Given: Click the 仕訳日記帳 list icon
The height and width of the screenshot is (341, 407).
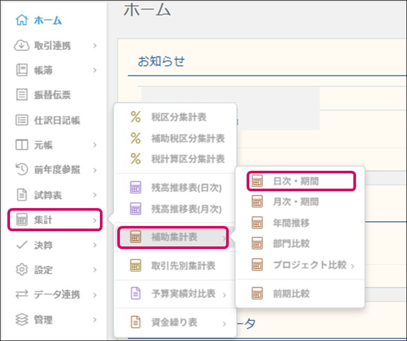Looking at the screenshot, I should (x=22, y=120).
